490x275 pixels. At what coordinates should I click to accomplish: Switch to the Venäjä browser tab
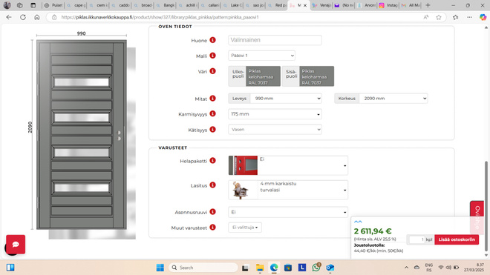(x=321, y=5)
